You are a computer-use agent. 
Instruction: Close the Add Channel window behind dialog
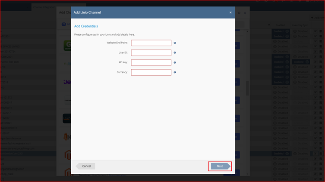[x=245, y=13]
